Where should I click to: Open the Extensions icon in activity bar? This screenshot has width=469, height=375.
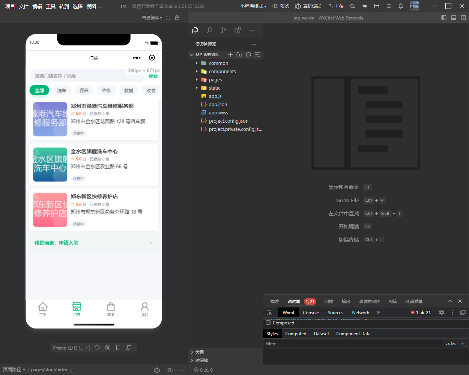pyautogui.click(x=238, y=30)
